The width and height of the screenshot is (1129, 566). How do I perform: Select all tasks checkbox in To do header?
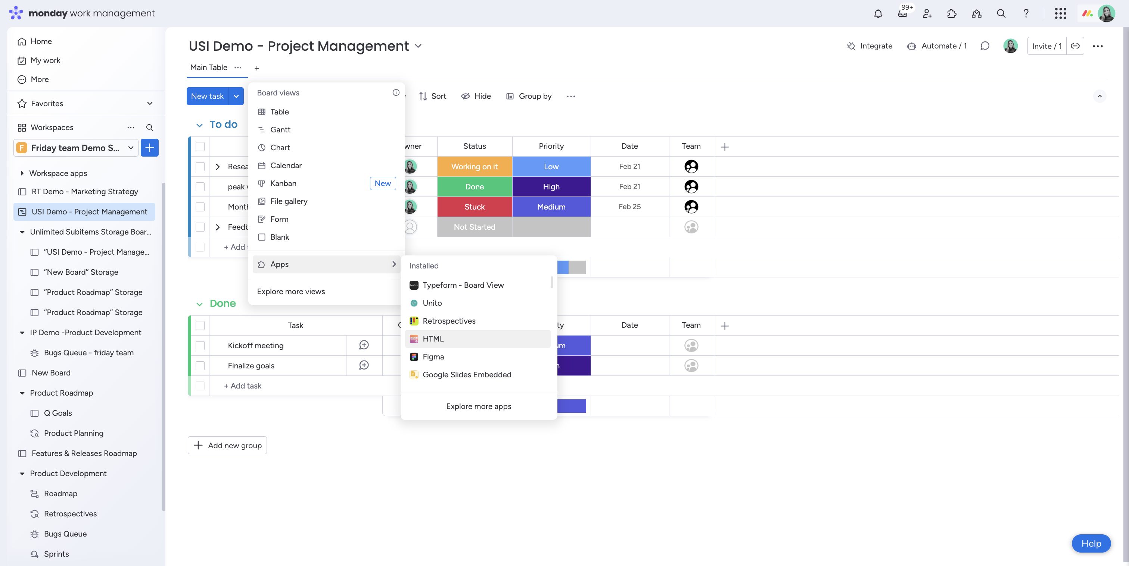200,146
